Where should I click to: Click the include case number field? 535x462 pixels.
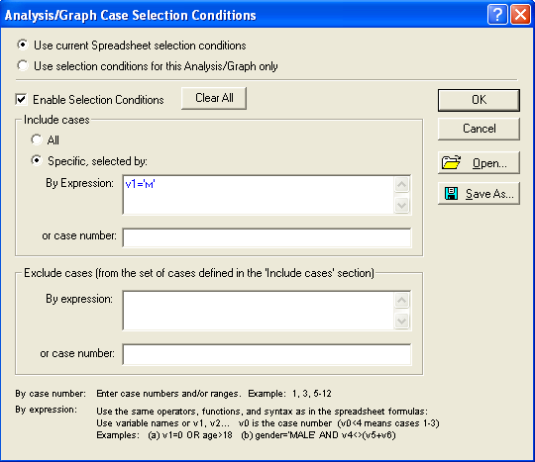(267, 237)
